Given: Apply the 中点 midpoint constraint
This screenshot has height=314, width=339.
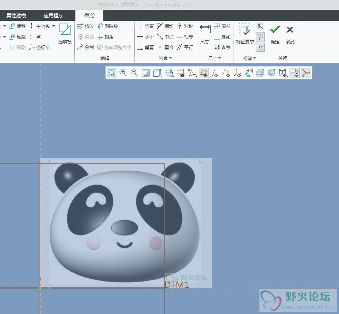Looking at the screenshot, I should (x=165, y=37).
